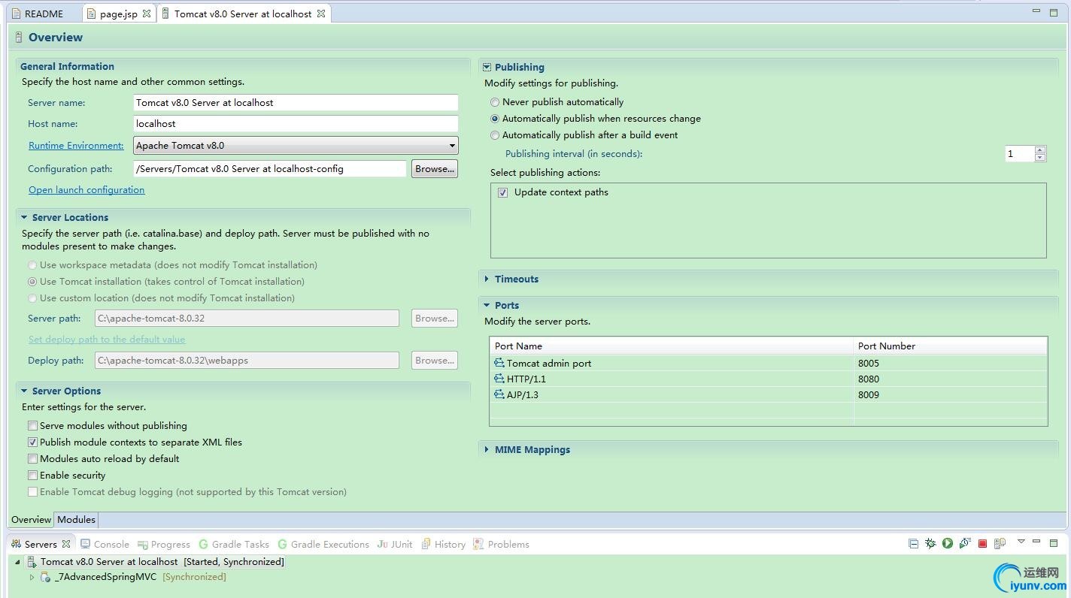The image size is (1071, 598).
Task: Click the Host name text field
Action: 296,123
